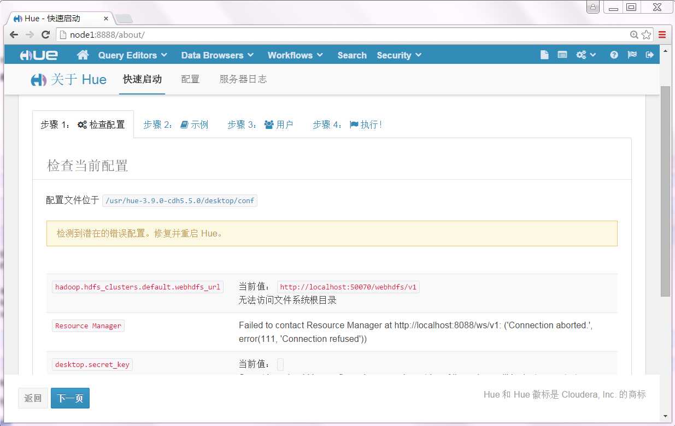Viewport: 675px width, 426px height.
Task: Open the help question mark icon
Action: 614,55
